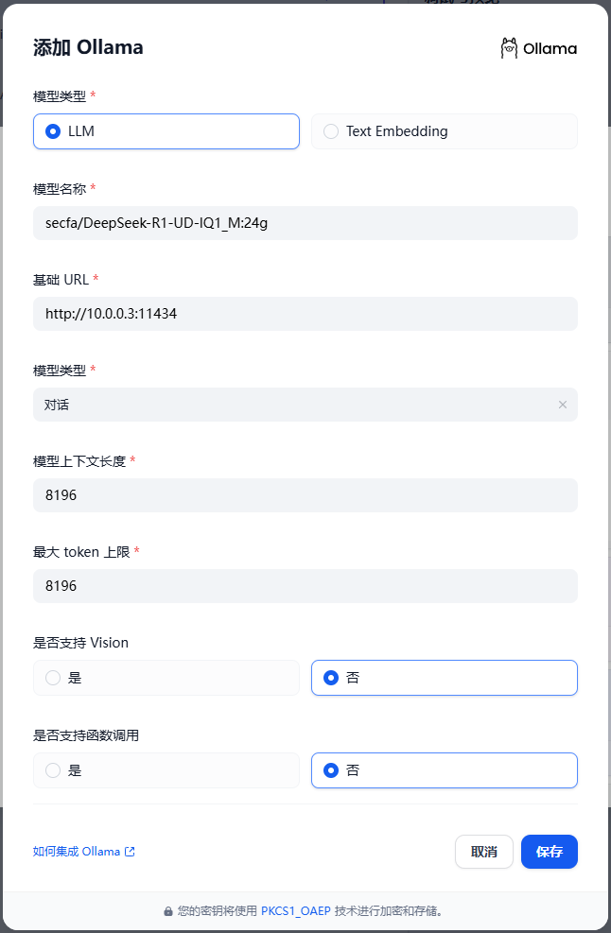This screenshot has height=933, width=611.
Task: Click the max token limit field
Action: click(x=305, y=586)
